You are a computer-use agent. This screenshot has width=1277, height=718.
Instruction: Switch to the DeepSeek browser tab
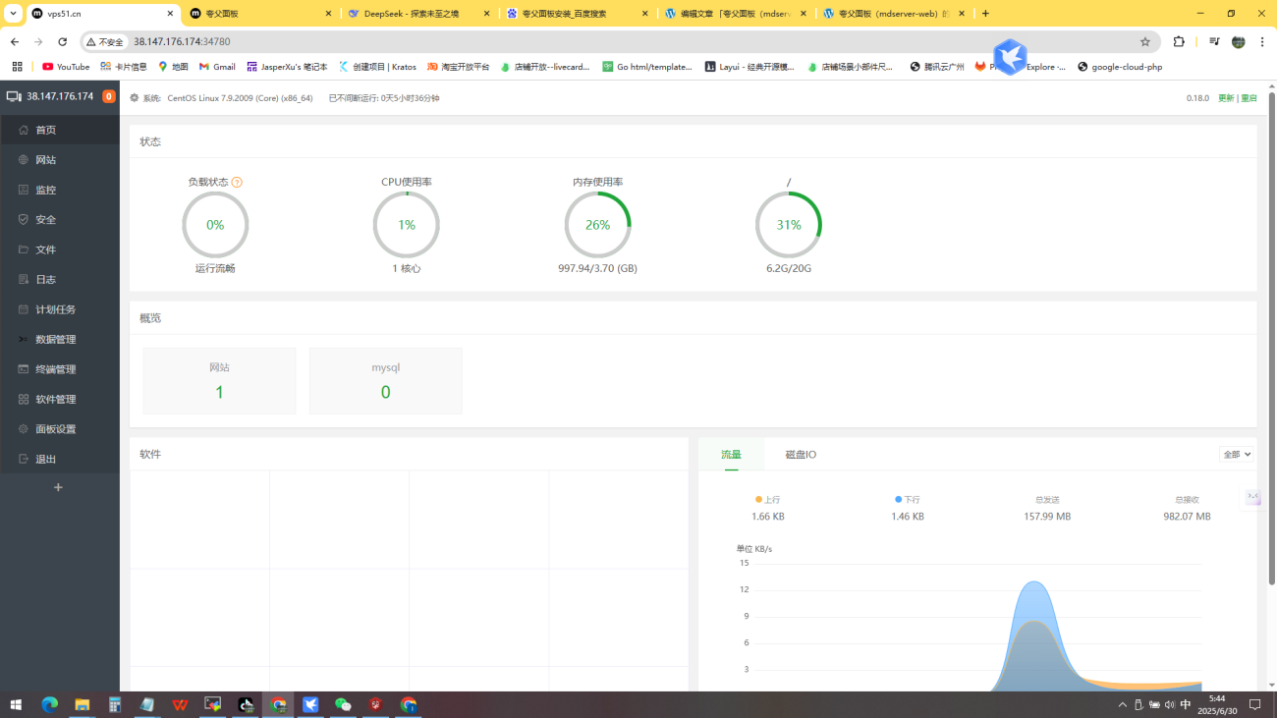(420, 14)
